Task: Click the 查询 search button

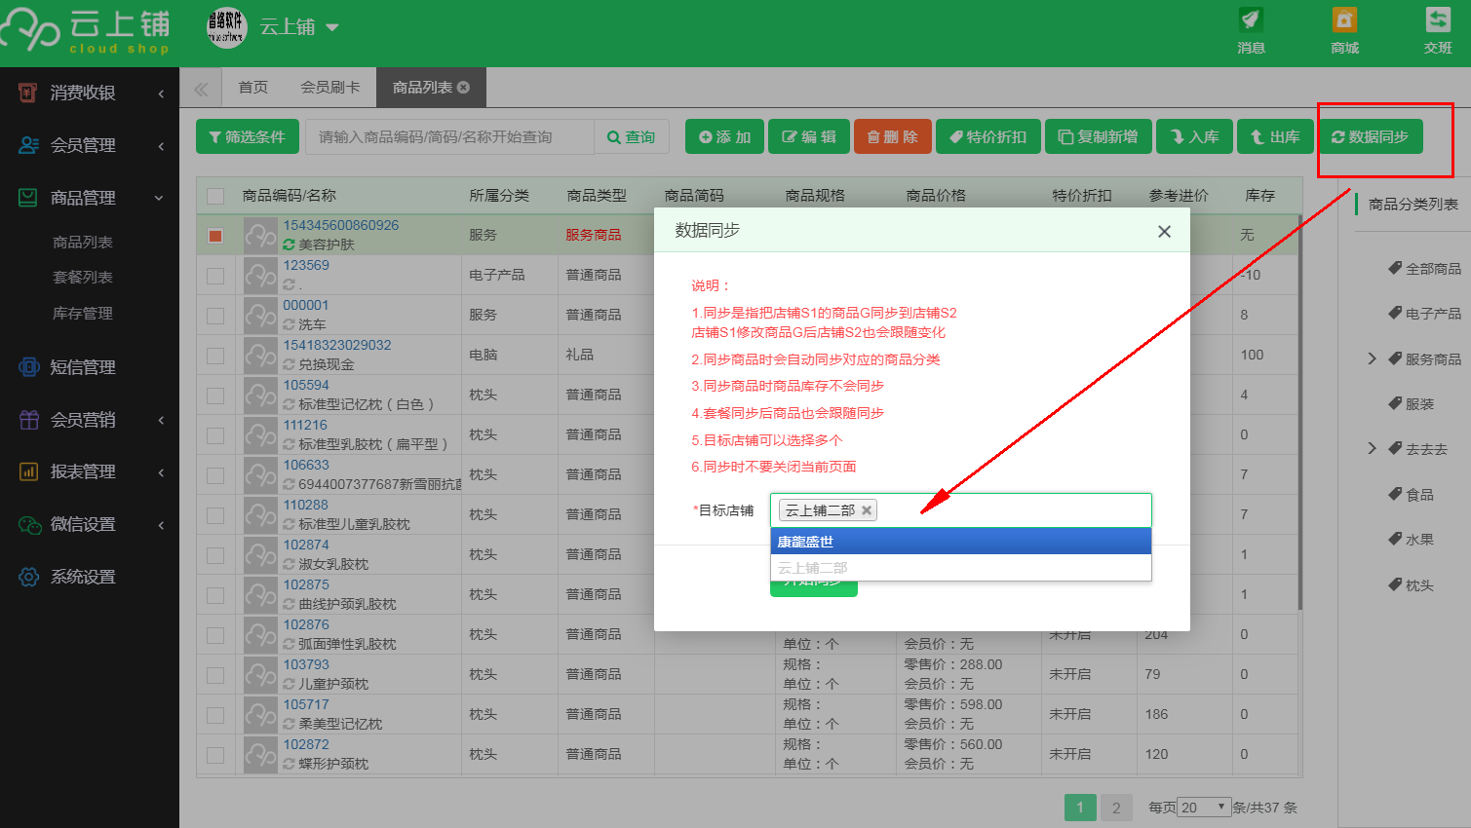Action: [x=632, y=137]
